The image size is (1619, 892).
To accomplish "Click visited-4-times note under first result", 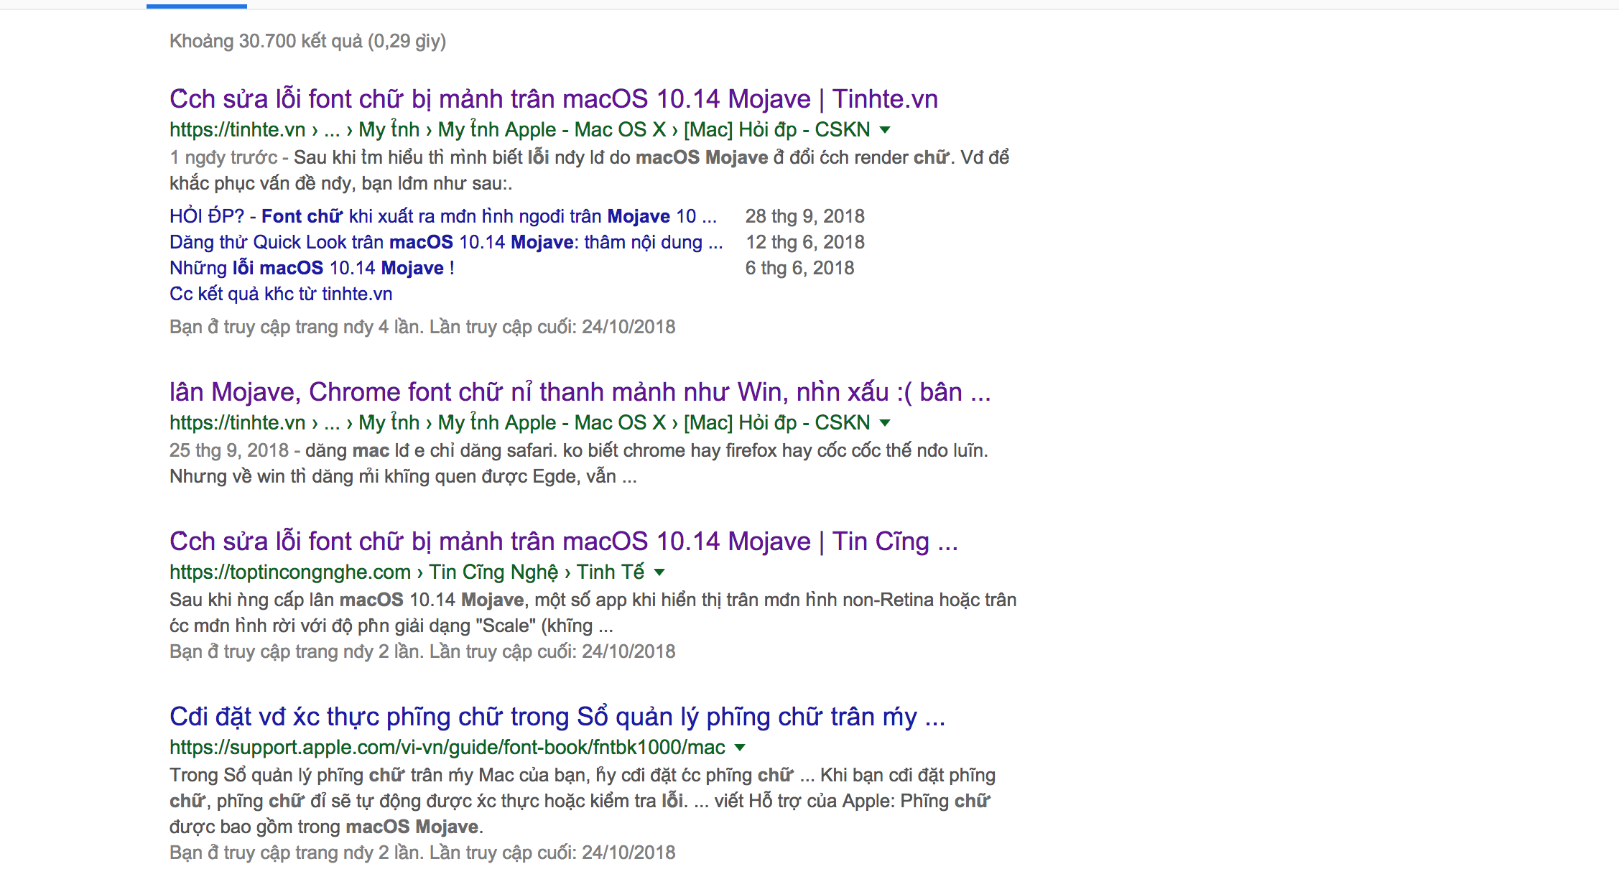I will [x=422, y=327].
